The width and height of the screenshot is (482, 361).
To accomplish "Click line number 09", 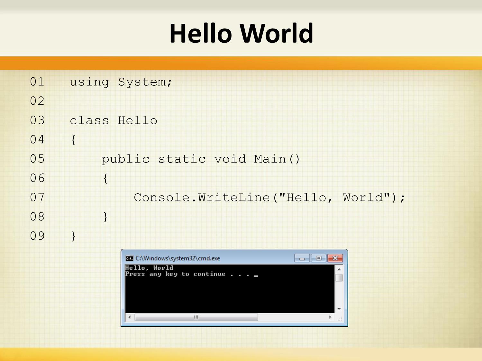I will (x=37, y=236).
